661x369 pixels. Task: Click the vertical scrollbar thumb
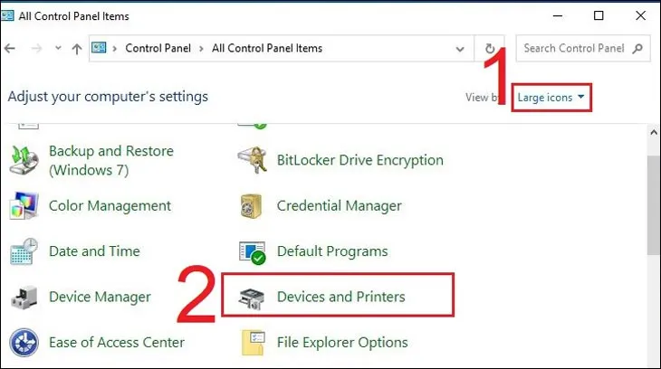(653, 203)
